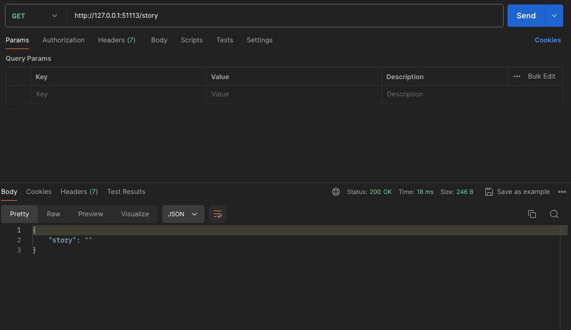The width and height of the screenshot is (571, 330).
Task: Select the response Body tab
Action: pos(9,192)
